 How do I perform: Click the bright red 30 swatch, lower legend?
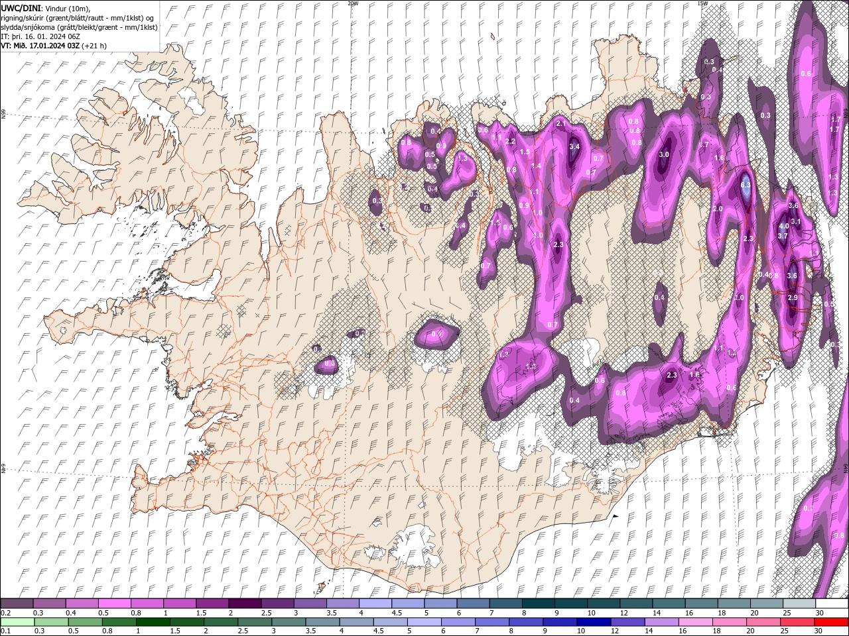pyautogui.click(x=831, y=622)
